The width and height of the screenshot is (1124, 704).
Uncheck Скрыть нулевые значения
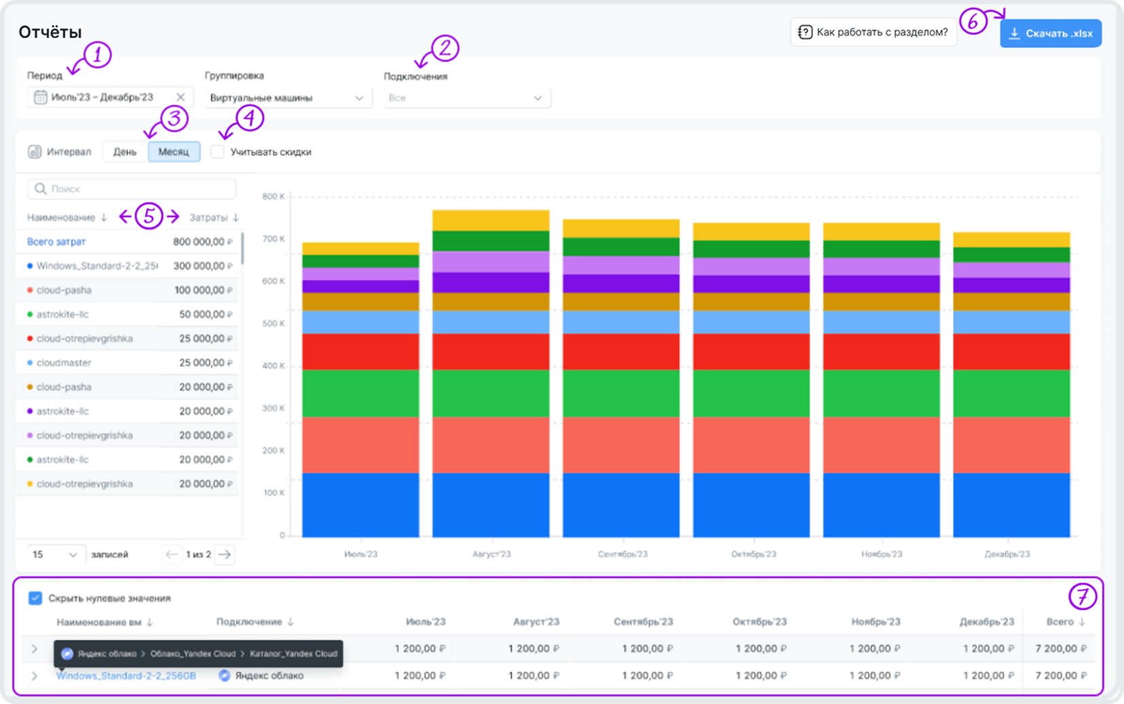point(35,598)
